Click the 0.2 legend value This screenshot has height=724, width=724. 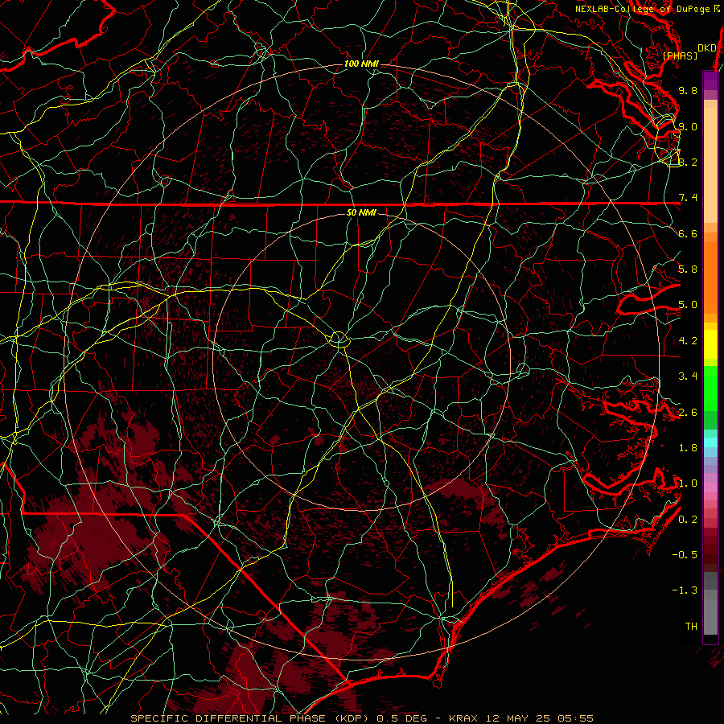click(x=688, y=520)
